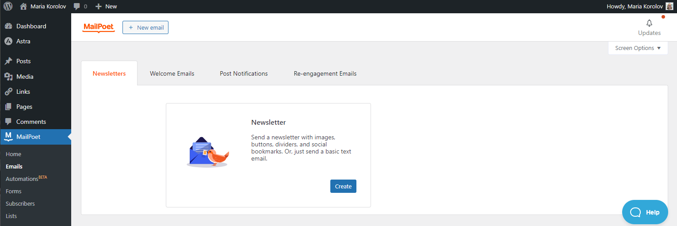
Task: Click the New email button
Action: [145, 27]
